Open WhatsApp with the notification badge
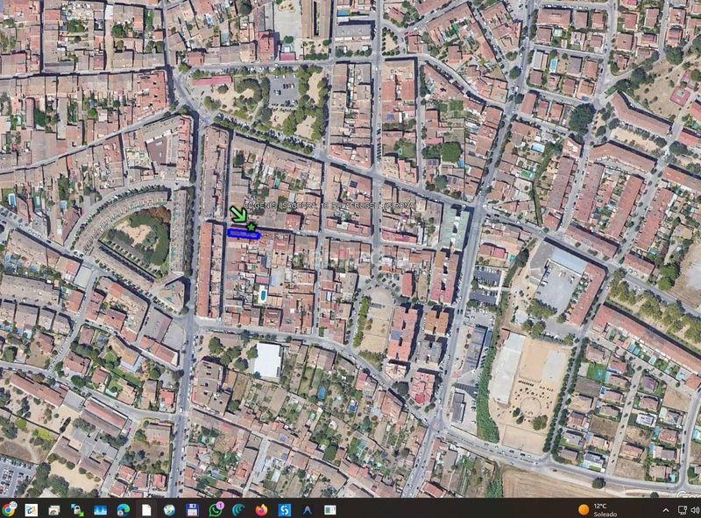This screenshot has height=518, width=701. pos(216,509)
